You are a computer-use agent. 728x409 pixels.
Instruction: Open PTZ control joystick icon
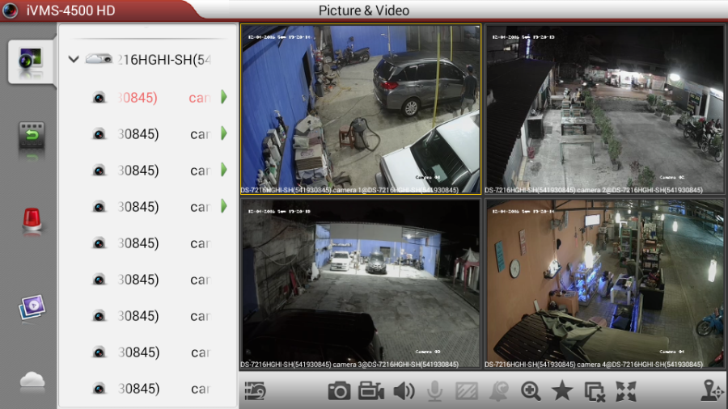pyautogui.click(x=712, y=391)
